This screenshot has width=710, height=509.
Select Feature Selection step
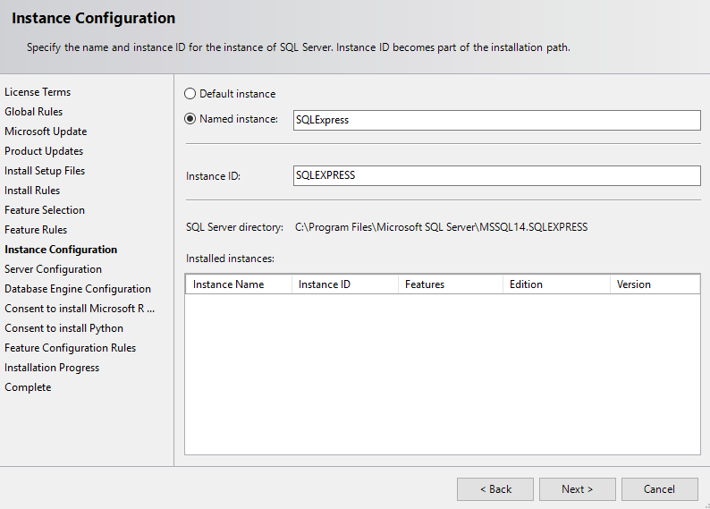45,210
